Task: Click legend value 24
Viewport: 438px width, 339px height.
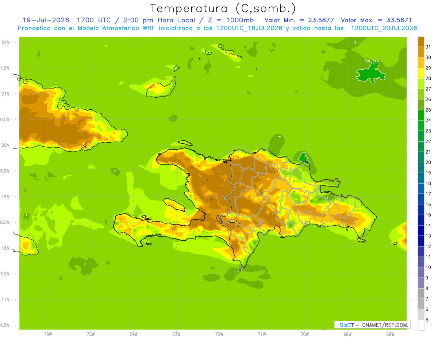Action: [x=428, y=120]
